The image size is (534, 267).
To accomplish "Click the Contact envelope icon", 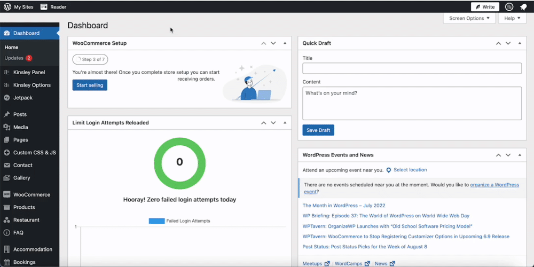I will pyautogui.click(x=6, y=165).
